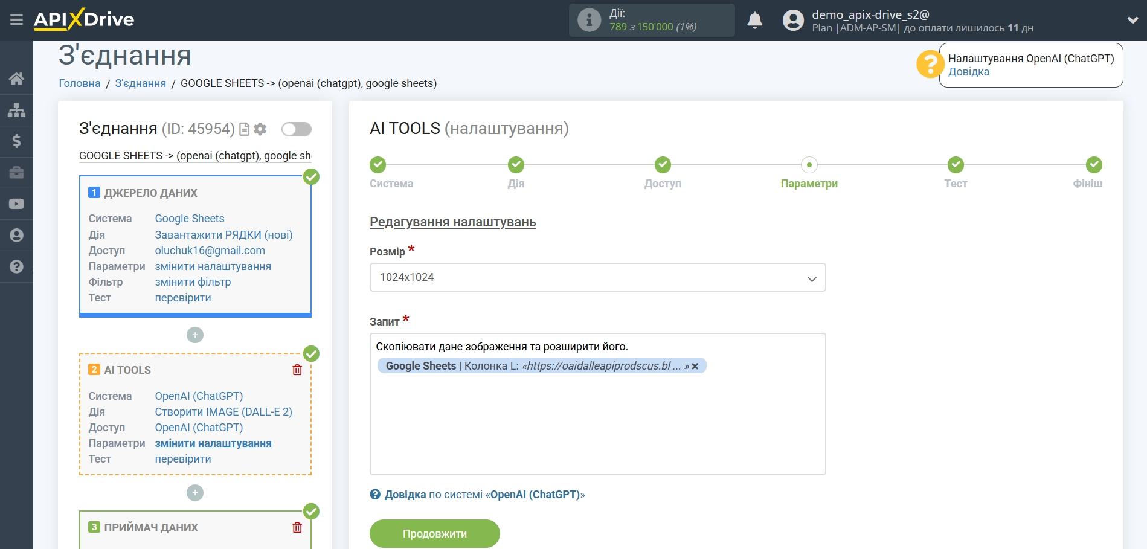This screenshot has width=1147, height=549.
Task: Click змінити налаштування in AI TOOLS
Action: tap(213, 443)
